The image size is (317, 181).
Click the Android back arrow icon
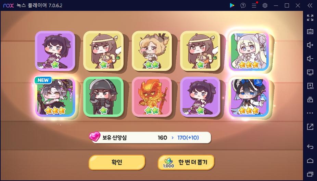[310, 147]
